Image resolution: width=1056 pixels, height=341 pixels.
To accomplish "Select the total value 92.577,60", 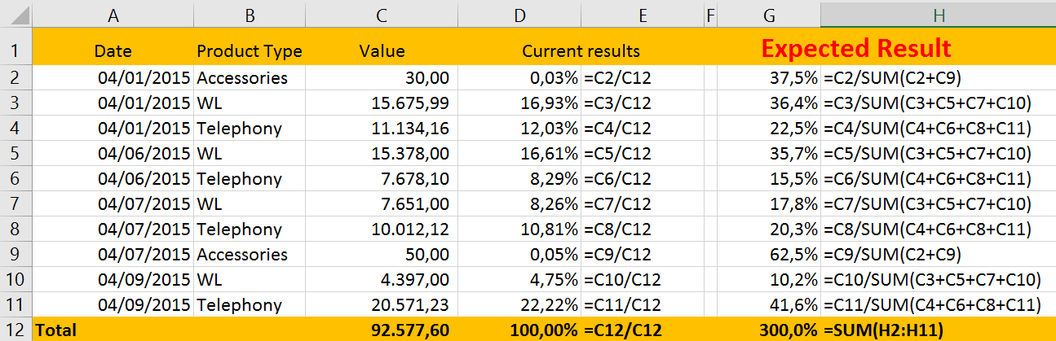I will (x=382, y=330).
